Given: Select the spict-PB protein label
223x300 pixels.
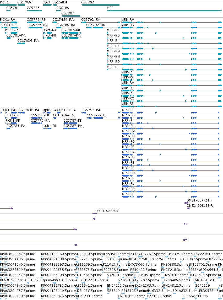Looking at the screenshot, I should 50,126.
